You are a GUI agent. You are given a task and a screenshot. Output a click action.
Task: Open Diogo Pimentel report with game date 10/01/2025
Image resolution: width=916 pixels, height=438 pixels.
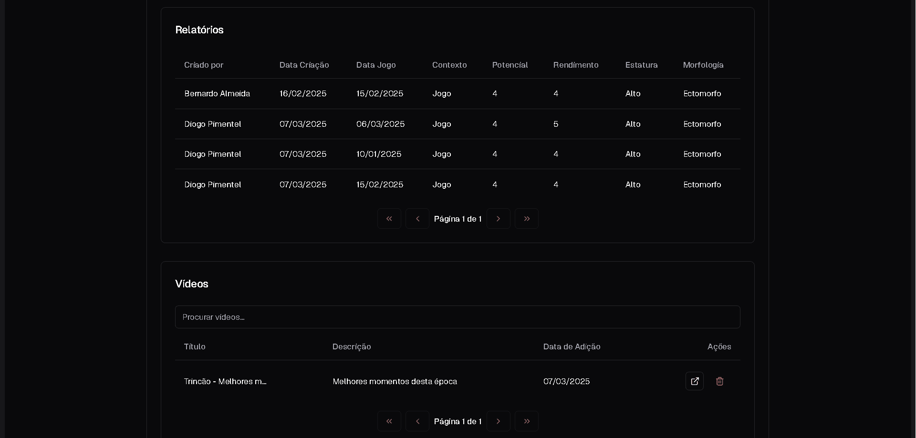point(379,154)
